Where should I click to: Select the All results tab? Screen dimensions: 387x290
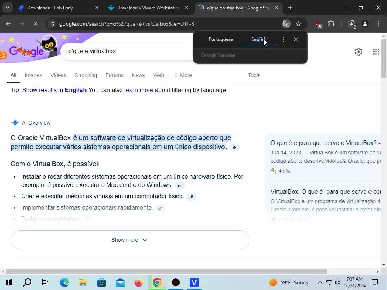click(14, 75)
